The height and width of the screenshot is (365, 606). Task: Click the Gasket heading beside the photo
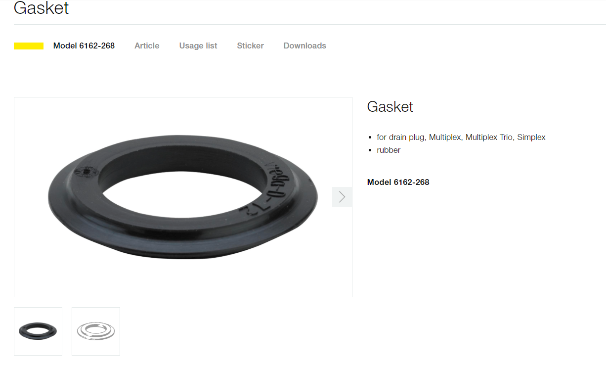(390, 107)
